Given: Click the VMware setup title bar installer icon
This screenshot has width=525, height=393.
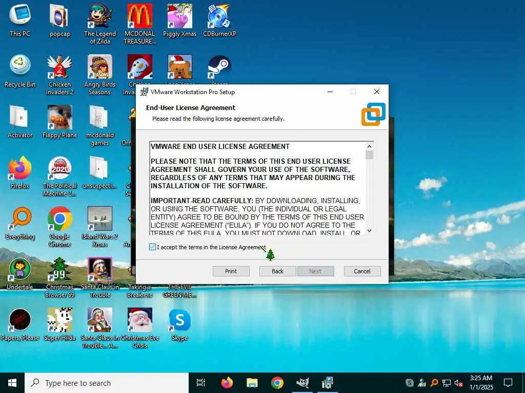Looking at the screenshot, I should (x=144, y=92).
